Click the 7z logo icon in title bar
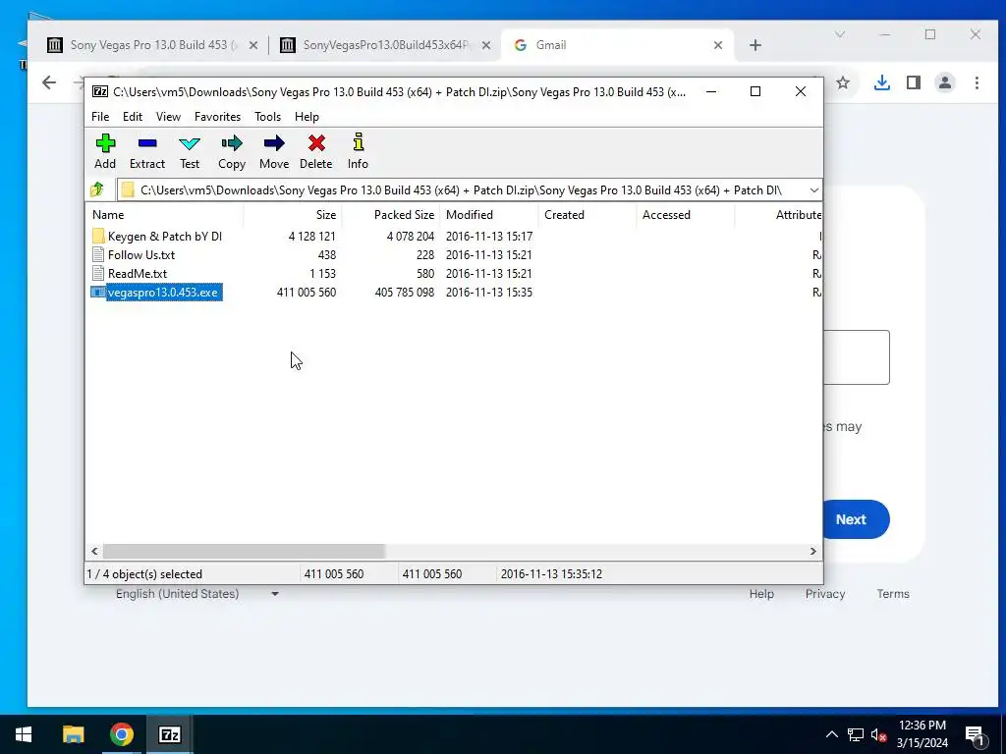The image size is (1006, 754). click(x=100, y=91)
